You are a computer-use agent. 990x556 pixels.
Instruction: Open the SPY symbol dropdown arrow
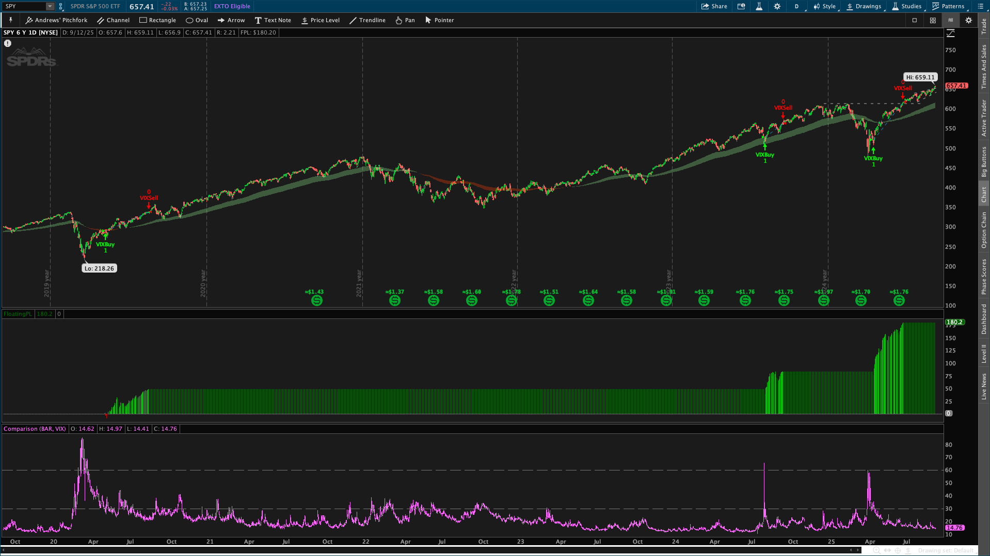(x=50, y=6)
